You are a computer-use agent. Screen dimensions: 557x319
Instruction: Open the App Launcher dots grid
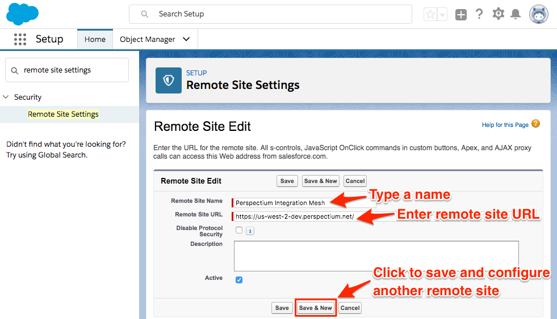click(20, 39)
